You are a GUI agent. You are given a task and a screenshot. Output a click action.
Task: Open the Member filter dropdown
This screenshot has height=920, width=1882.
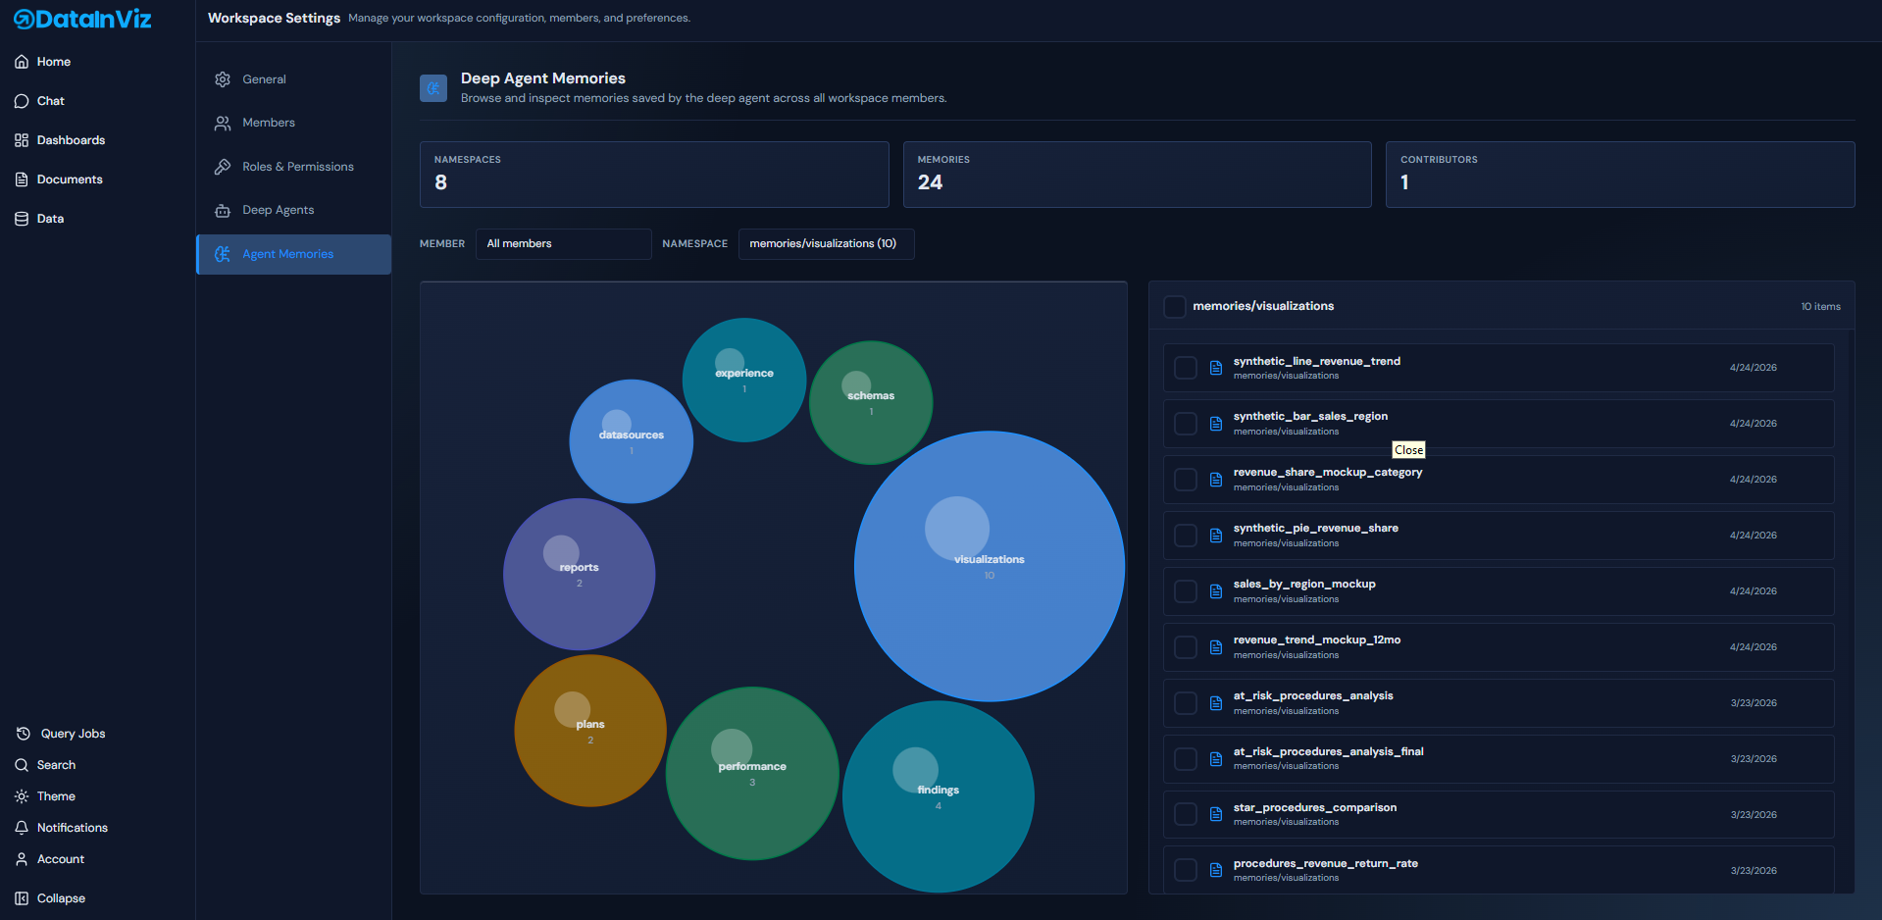564,244
